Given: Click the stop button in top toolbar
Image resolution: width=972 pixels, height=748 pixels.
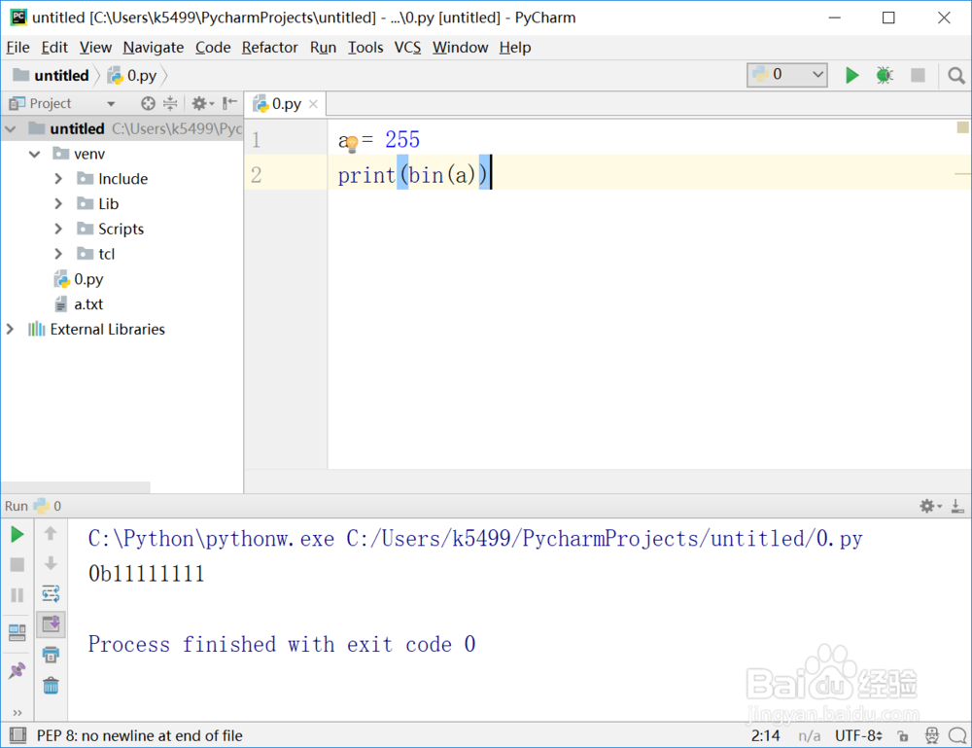Looking at the screenshot, I should point(918,76).
